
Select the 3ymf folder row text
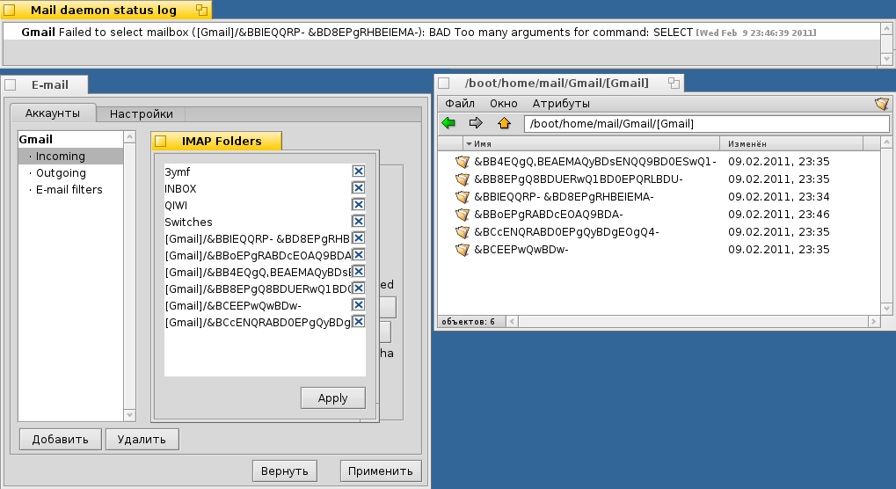click(177, 172)
